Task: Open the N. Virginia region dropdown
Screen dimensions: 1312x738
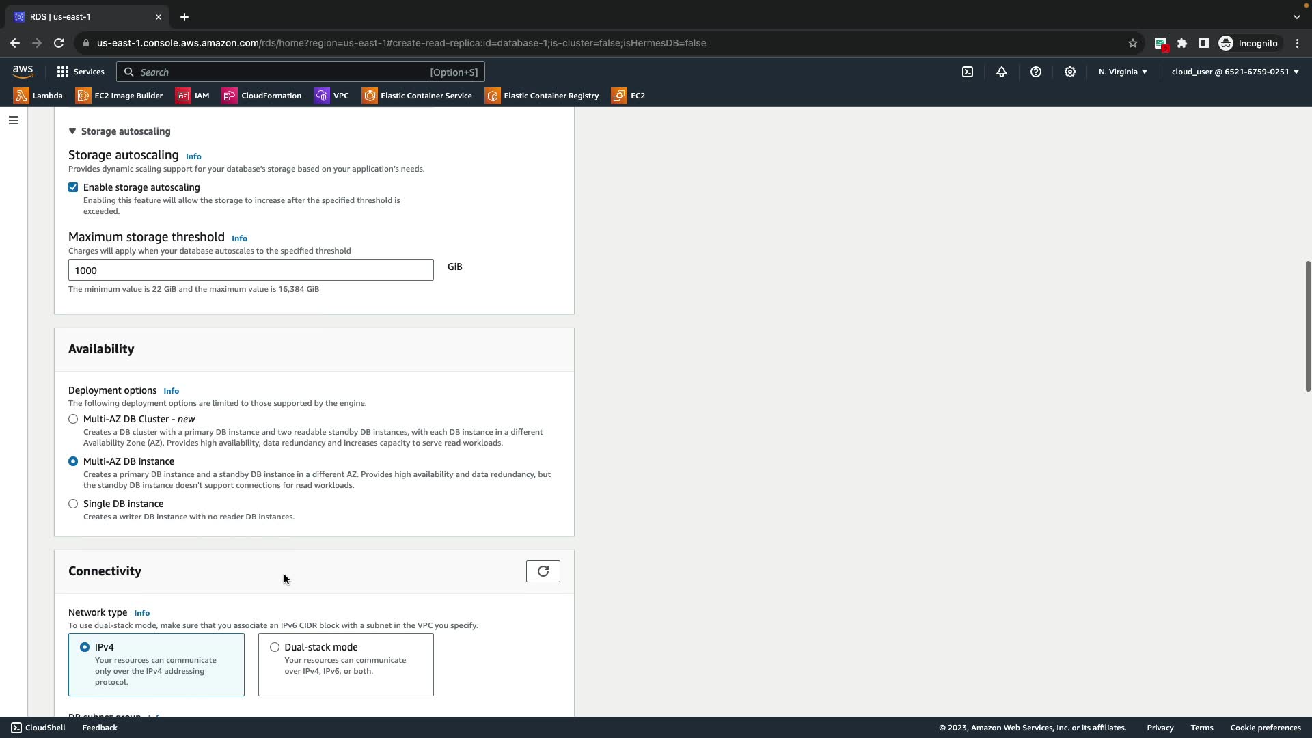Action: point(1123,72)
